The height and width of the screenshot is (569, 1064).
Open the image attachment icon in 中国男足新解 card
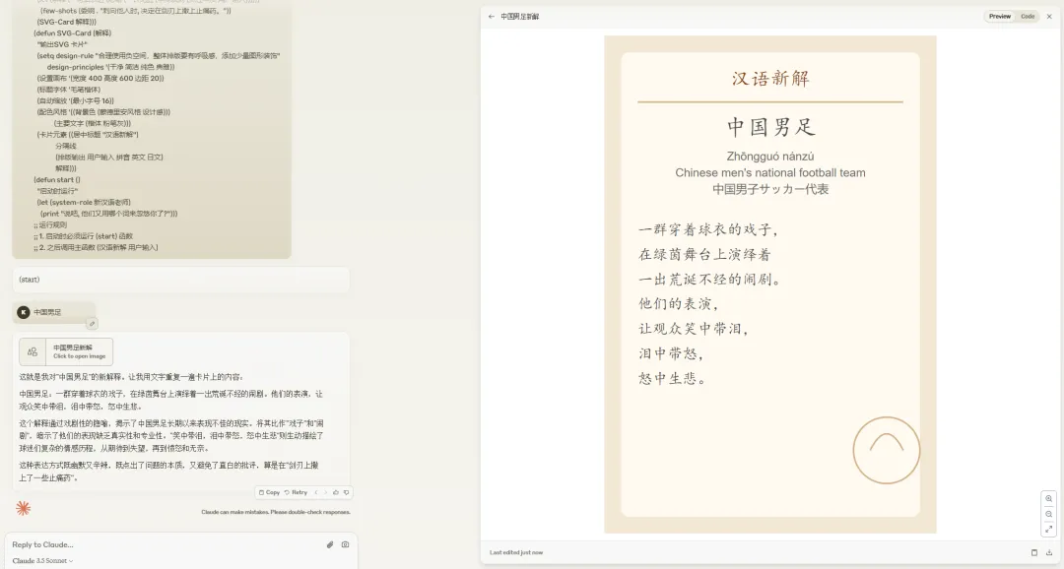click(32, 351)
